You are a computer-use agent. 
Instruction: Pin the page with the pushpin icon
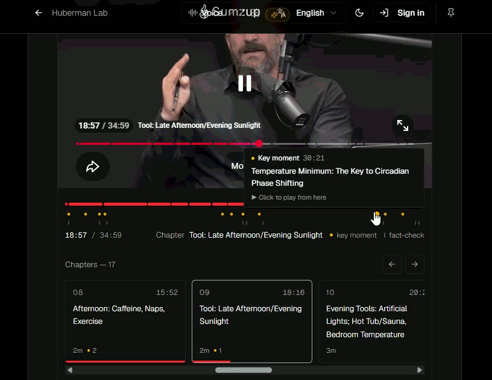pos(451,13)
